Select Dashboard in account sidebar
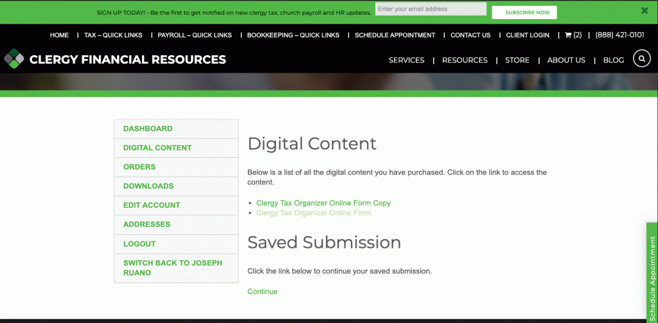Screen dimensions: 658x323 pos(176,129)
